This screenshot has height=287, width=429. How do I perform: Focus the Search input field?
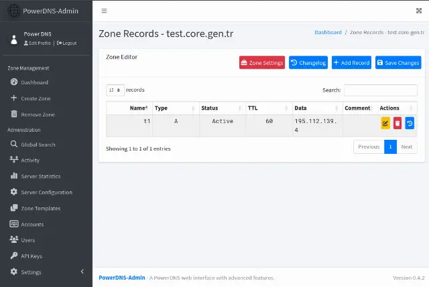381,90
